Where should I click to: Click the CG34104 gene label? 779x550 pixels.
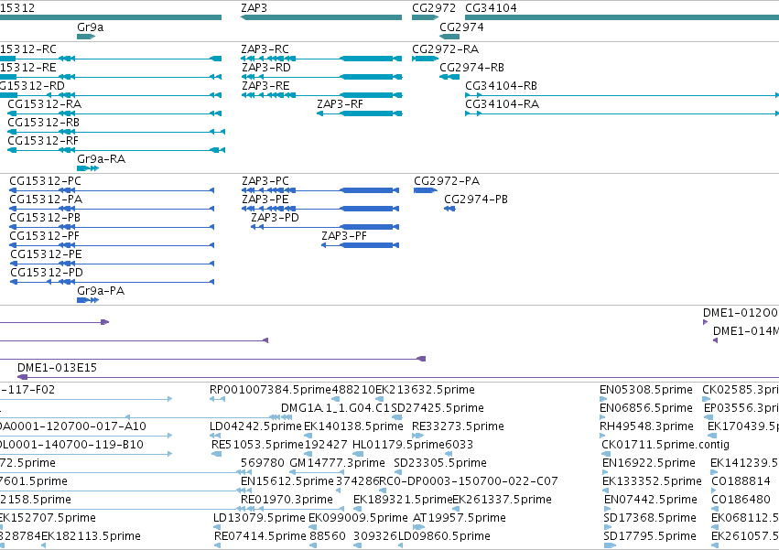point(491,8)
